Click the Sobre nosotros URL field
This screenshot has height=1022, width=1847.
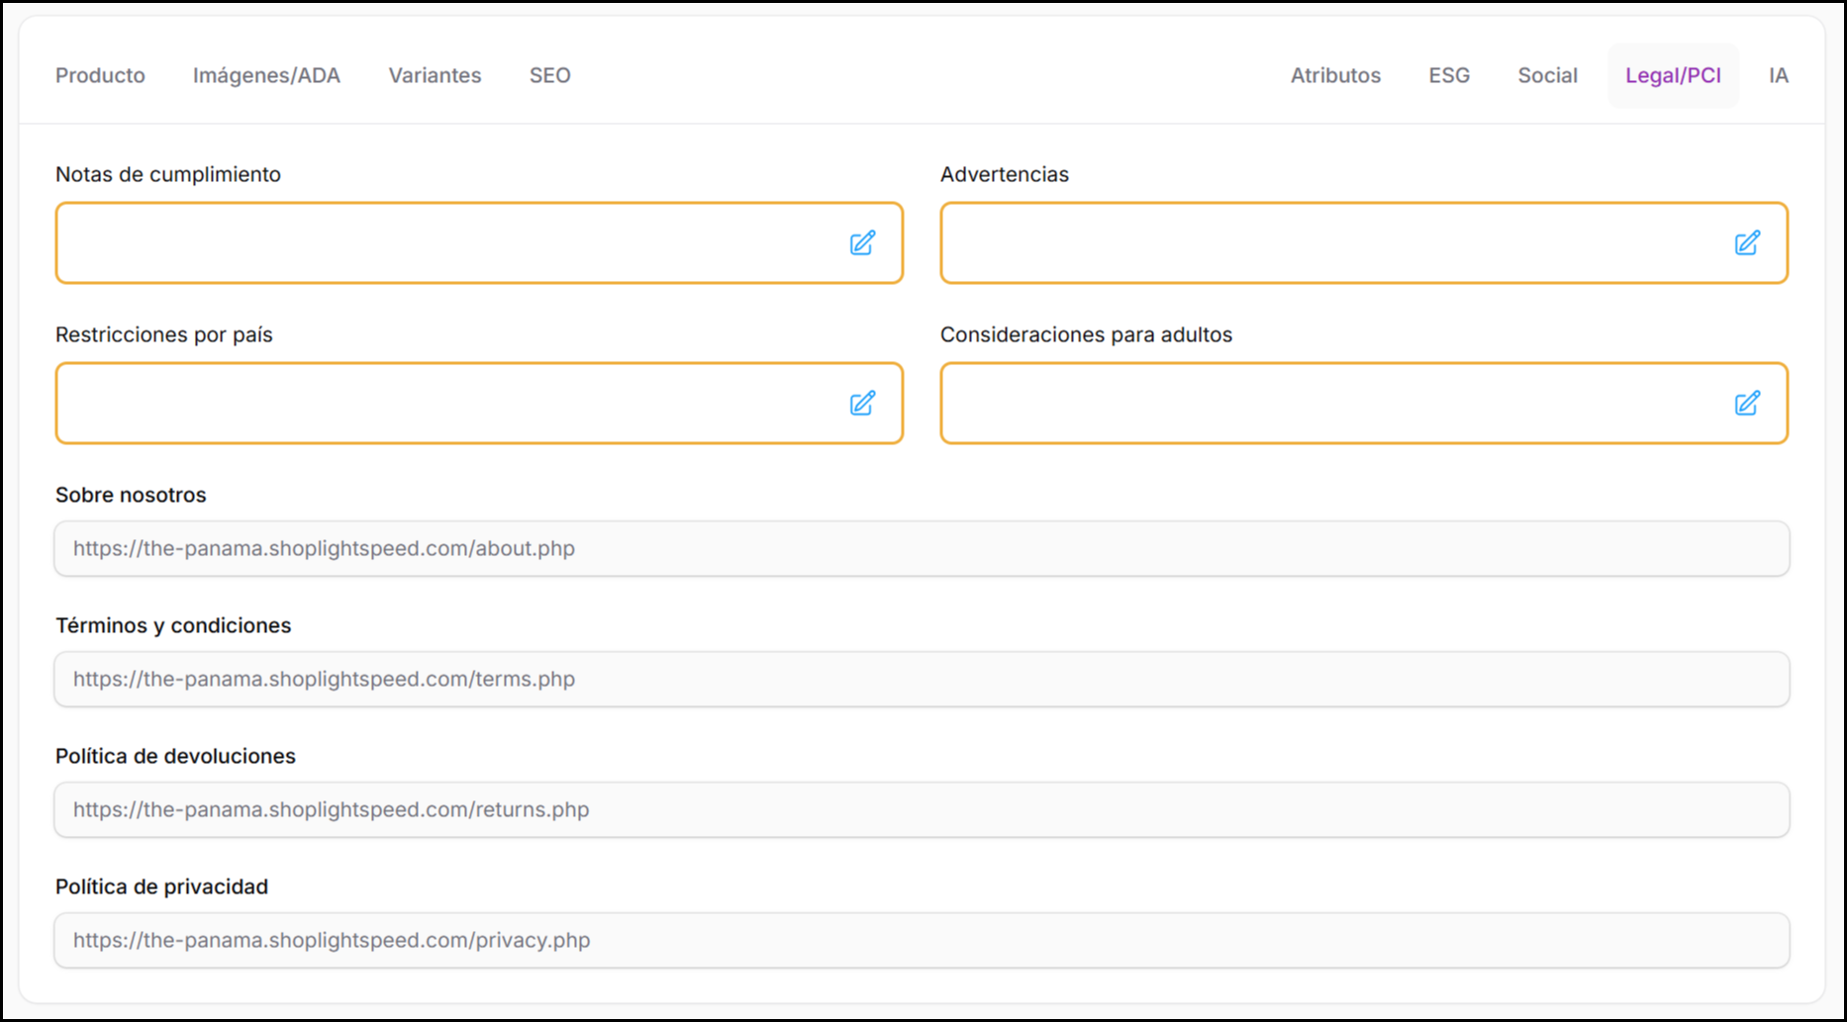[x=921, y=549]
